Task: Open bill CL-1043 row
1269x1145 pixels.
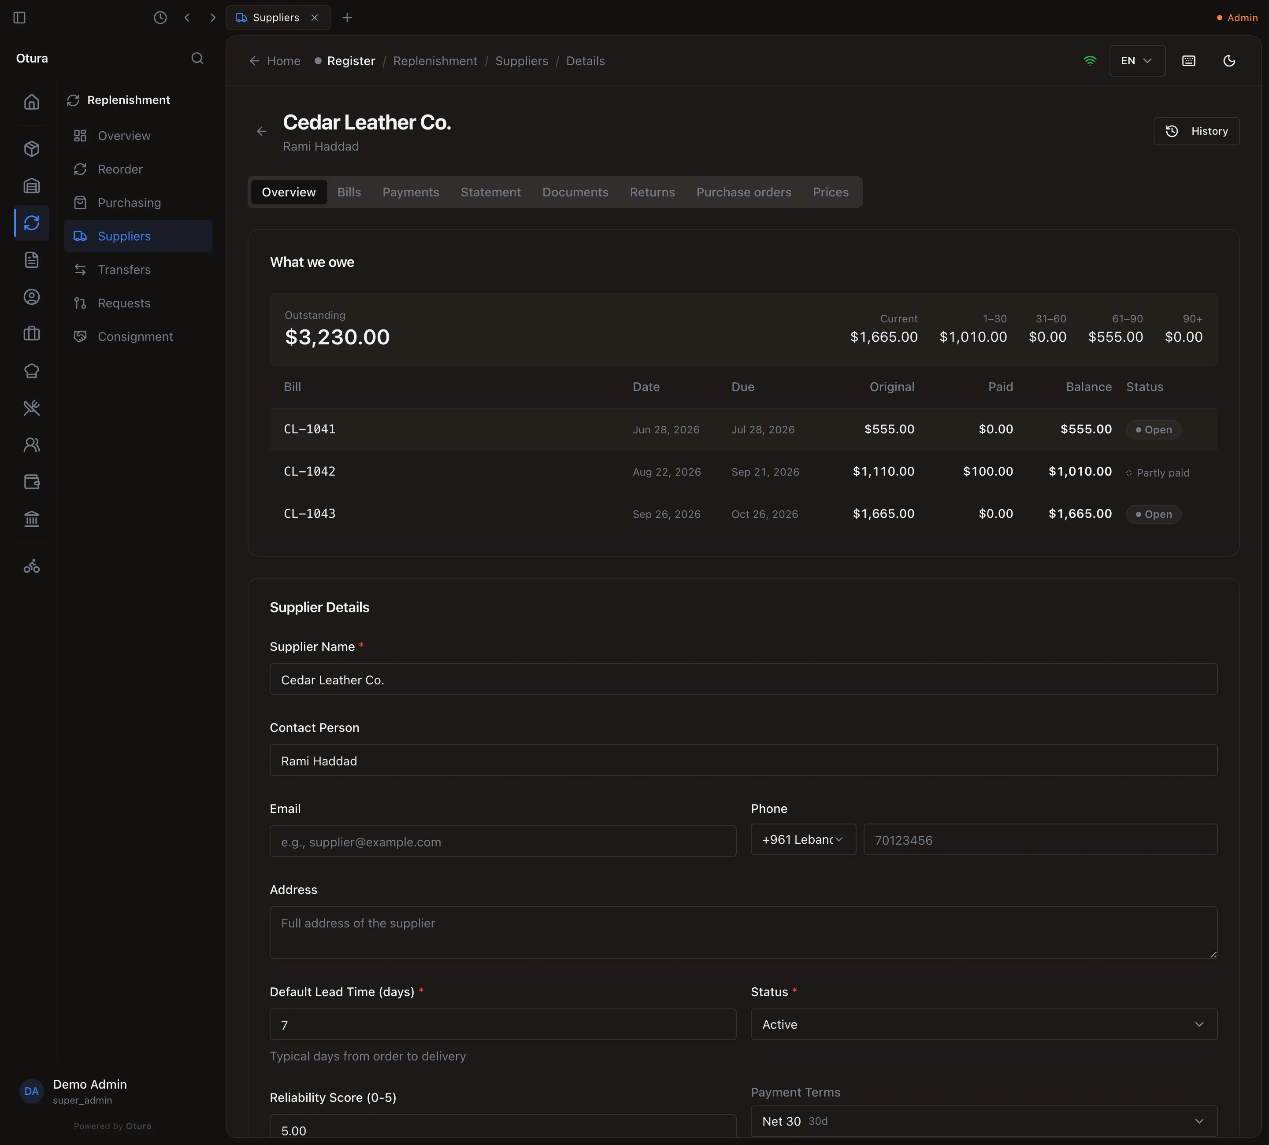Action: click(743, 513)
